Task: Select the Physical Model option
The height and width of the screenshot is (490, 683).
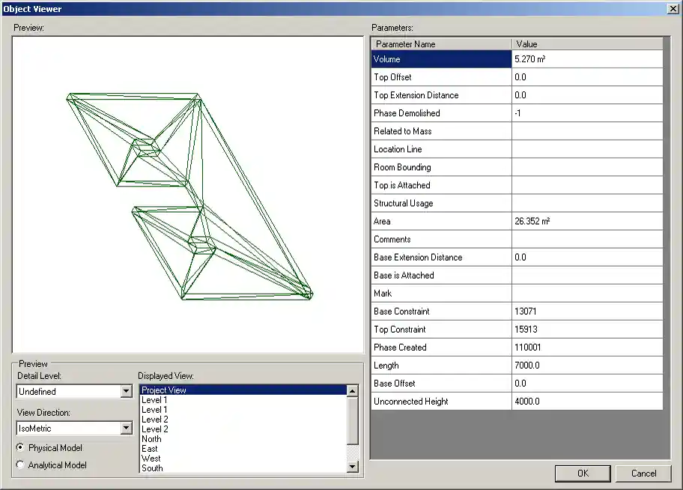Action: coord(19,447)
